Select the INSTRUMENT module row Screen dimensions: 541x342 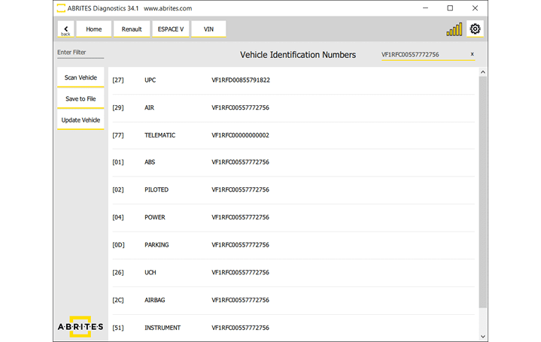[293, 328]
